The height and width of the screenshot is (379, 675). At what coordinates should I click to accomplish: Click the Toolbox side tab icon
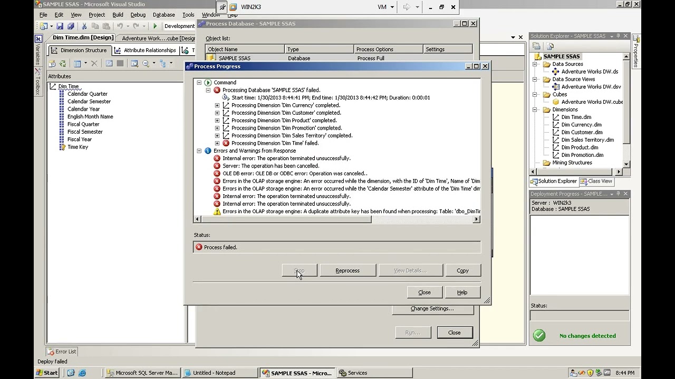tap(38, 71)
